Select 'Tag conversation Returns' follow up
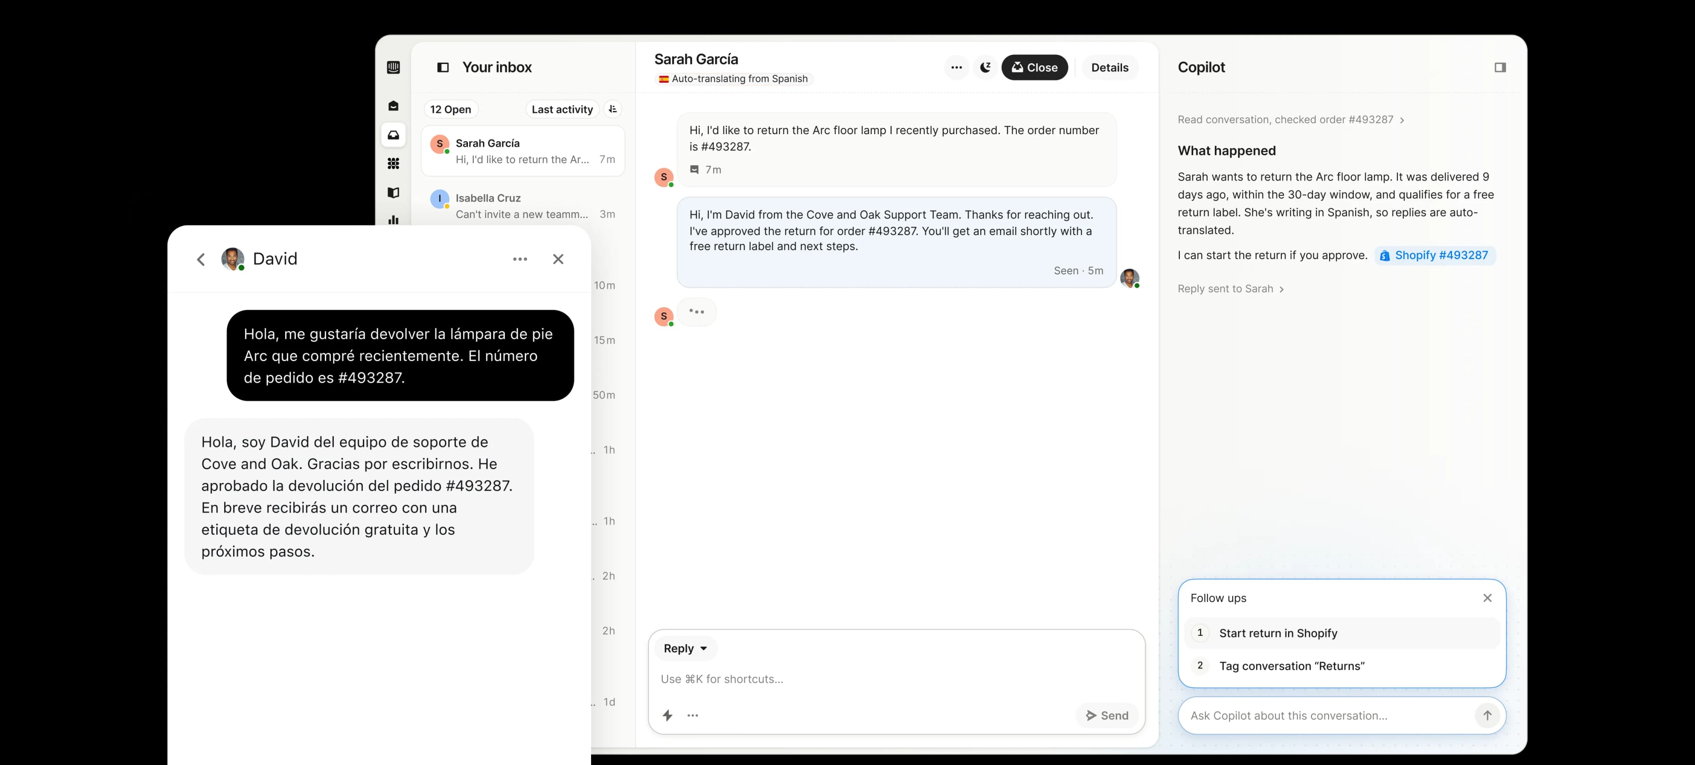The height and width of the screenshot is (765, 1695). click(1342, 666)
